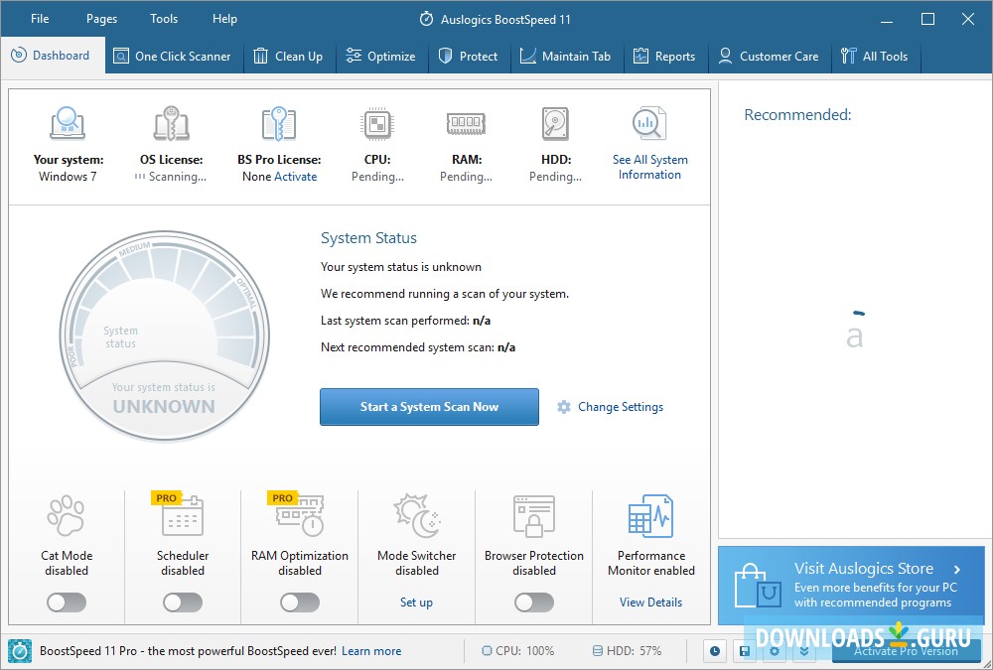This screenshot has height=670, width=993.
Task: Click the Customer Care person icon
Action: pos(725,56)
